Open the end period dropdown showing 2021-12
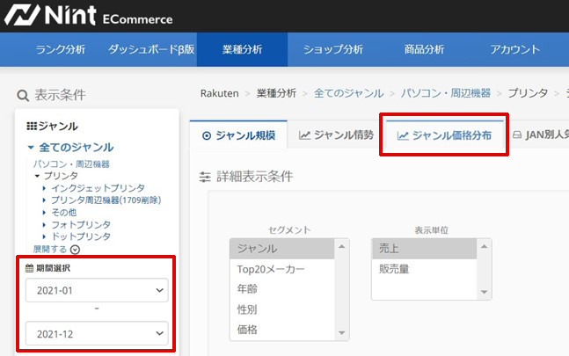The image size is (569, 356). [96, 333]
